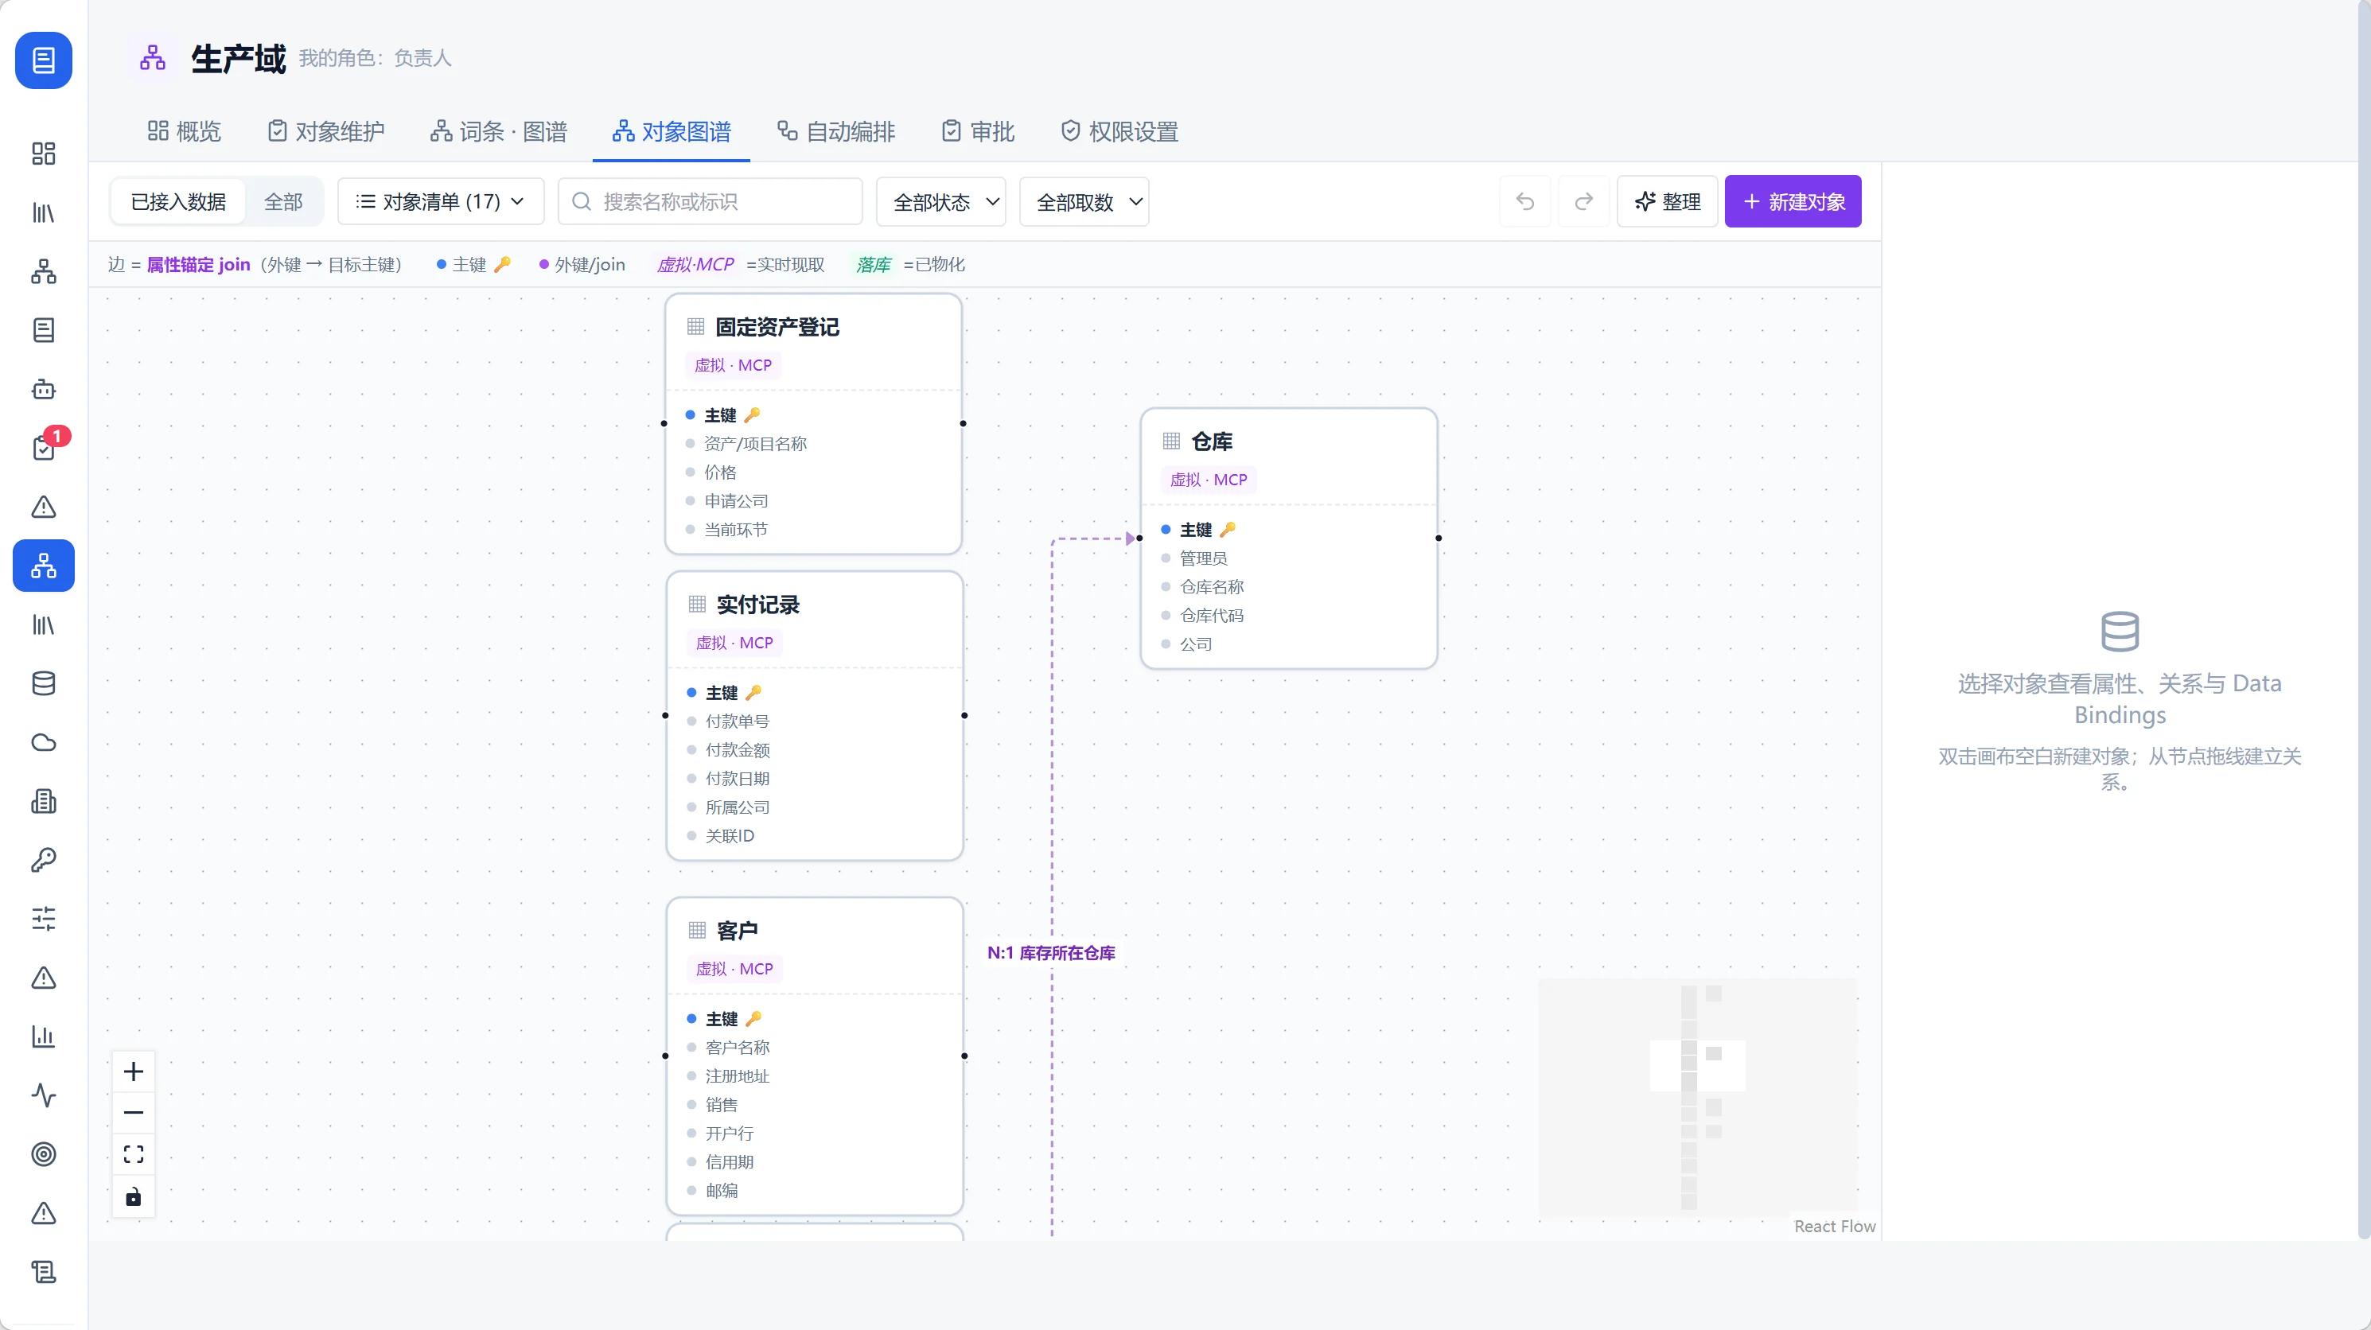Switch to 全部 filter
2371x1330 pixels.
283,201
